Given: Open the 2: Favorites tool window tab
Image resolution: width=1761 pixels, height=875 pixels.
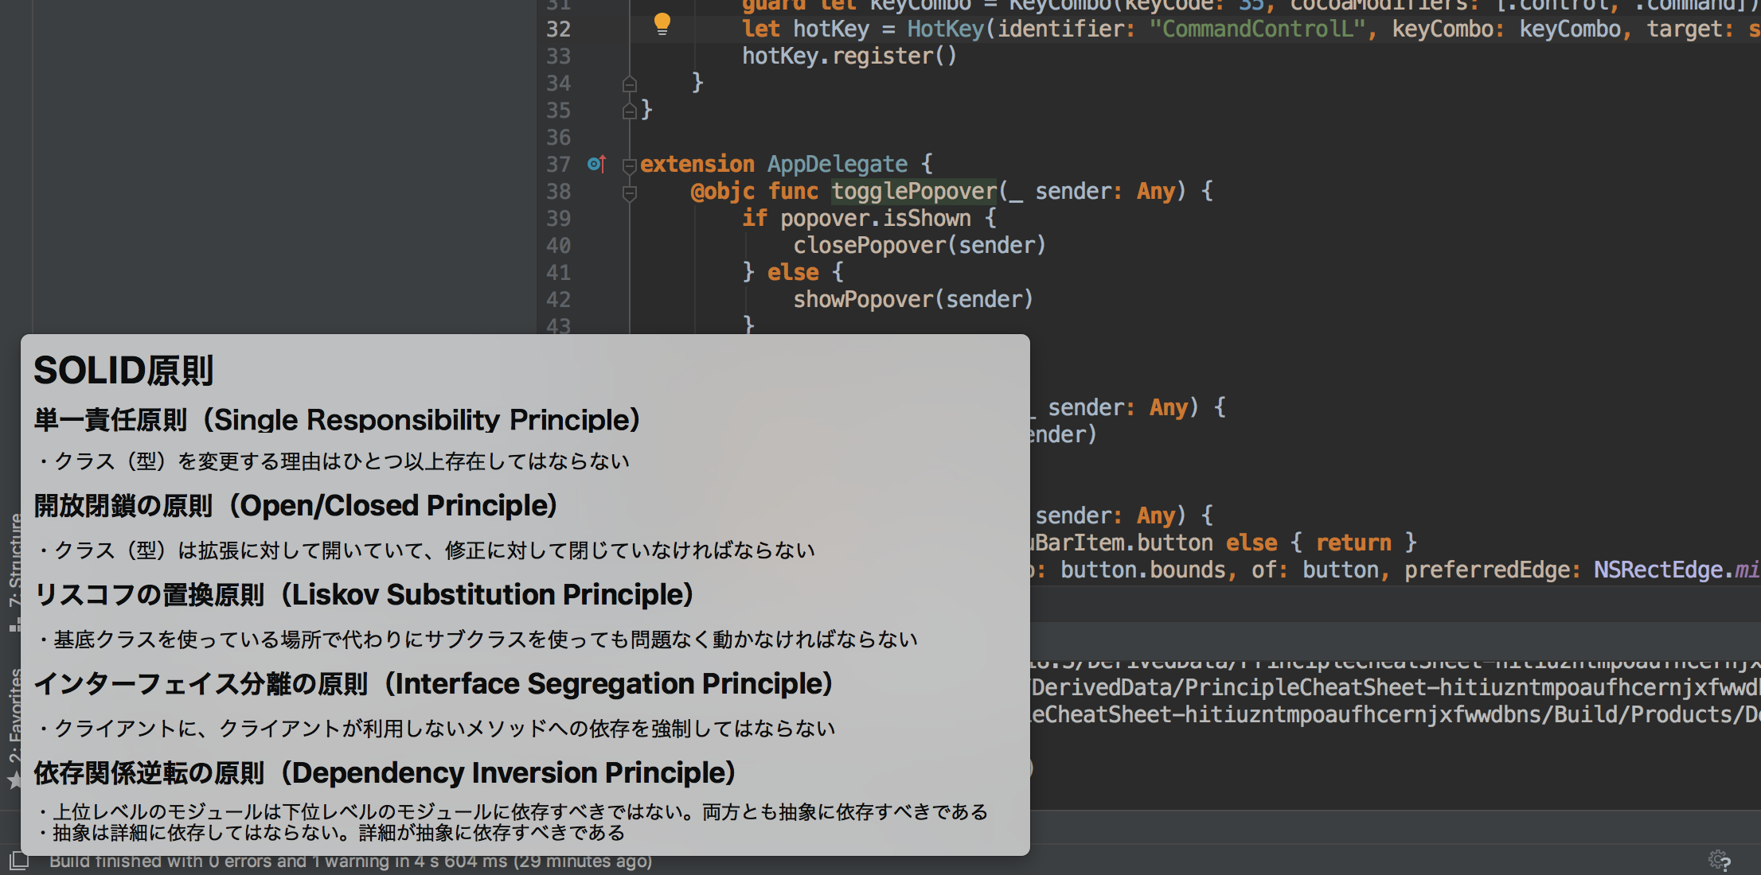Looking at the screenshot, I should click(x=14, y=716).
